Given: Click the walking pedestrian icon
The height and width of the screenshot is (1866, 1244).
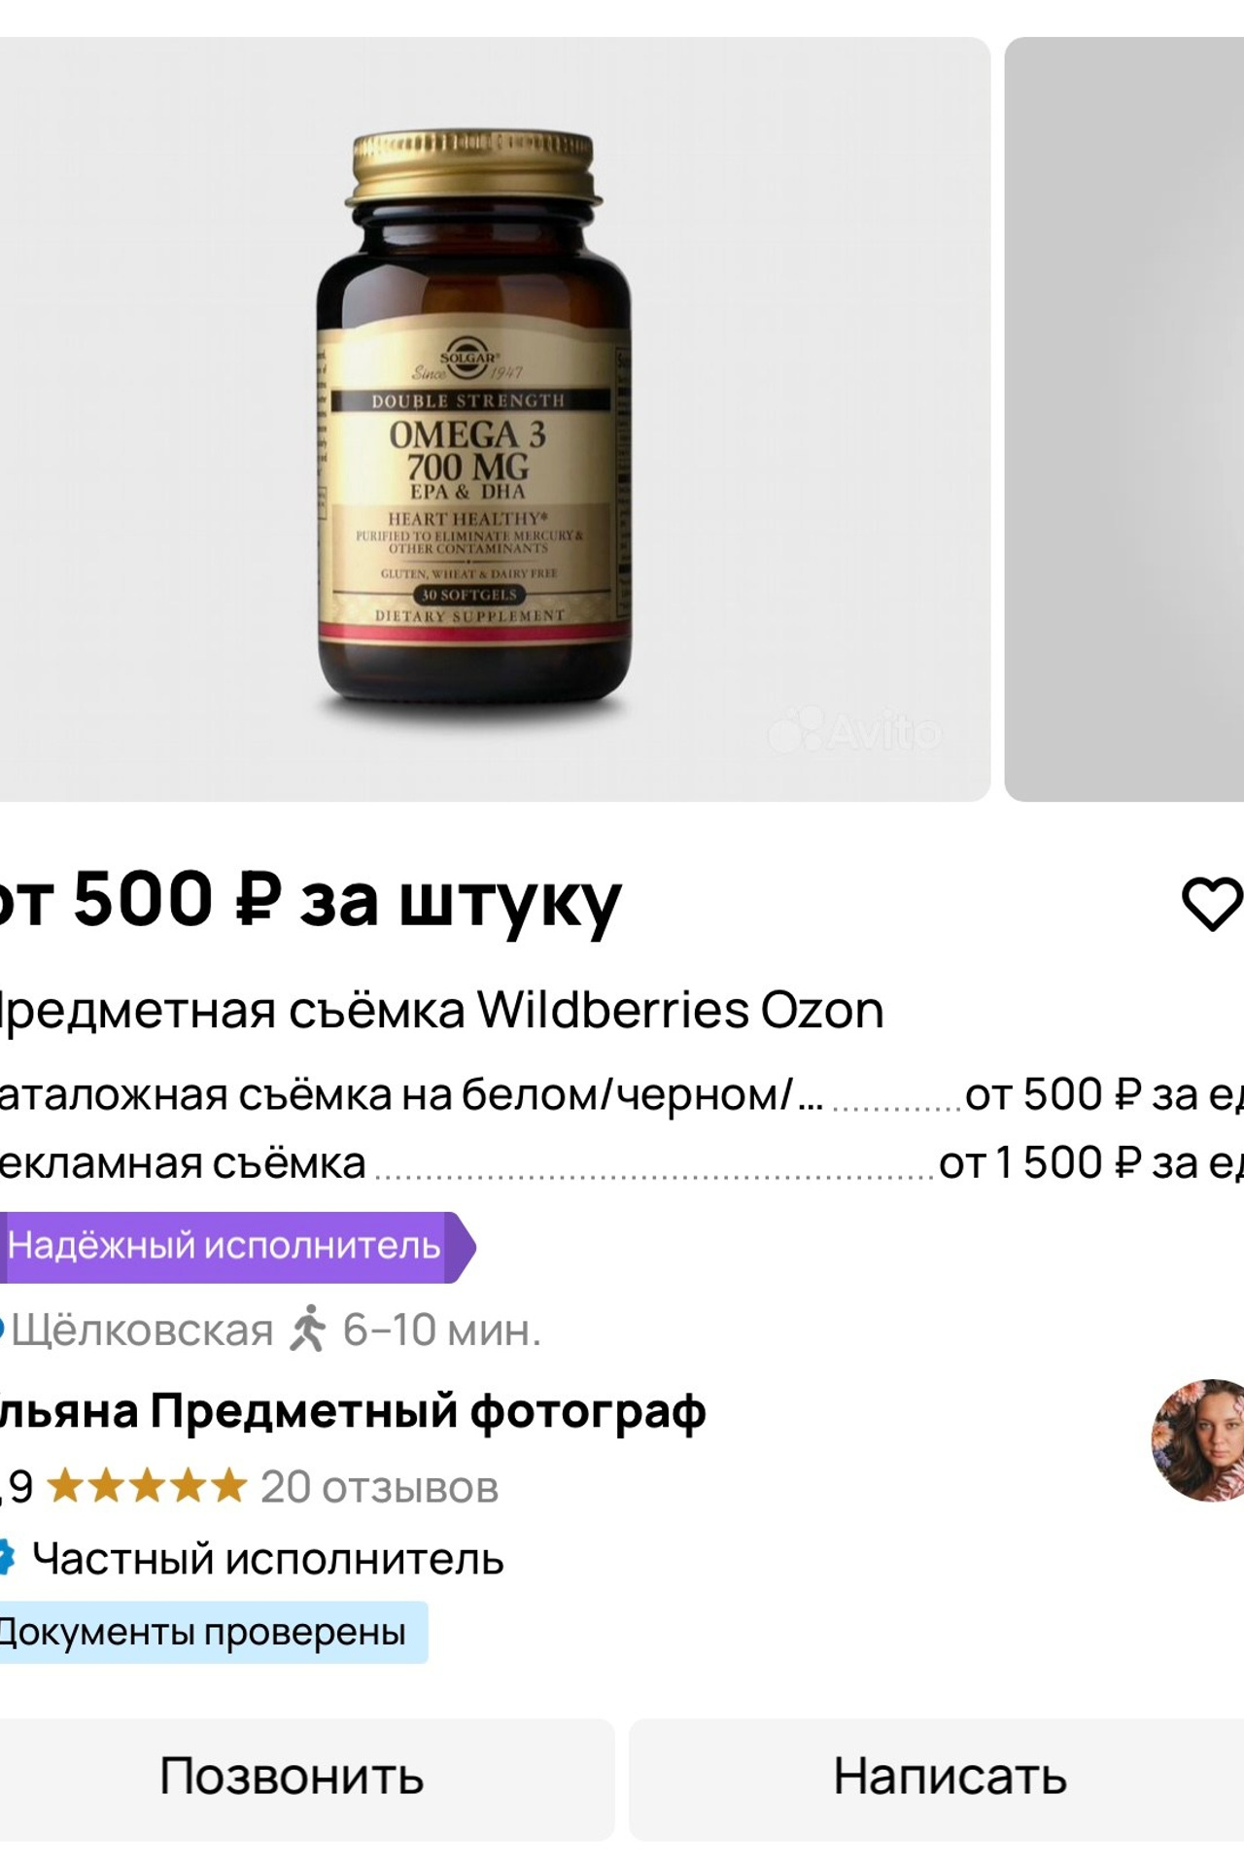Looking at the screenshot, I should point(308,1329).
